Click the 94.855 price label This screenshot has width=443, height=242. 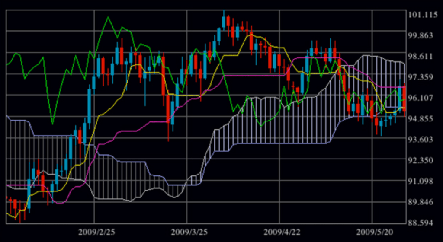coord(423,119)
